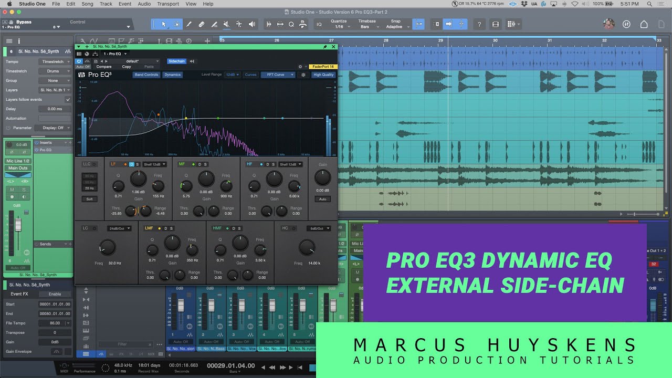The width and height of the screenshot is (672, 378).
Task: Select the Range tool
Action: tap(176, 24)
